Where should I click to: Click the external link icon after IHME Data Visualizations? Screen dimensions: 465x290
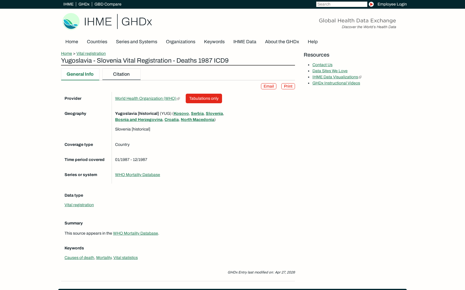(x=360, y=77)
